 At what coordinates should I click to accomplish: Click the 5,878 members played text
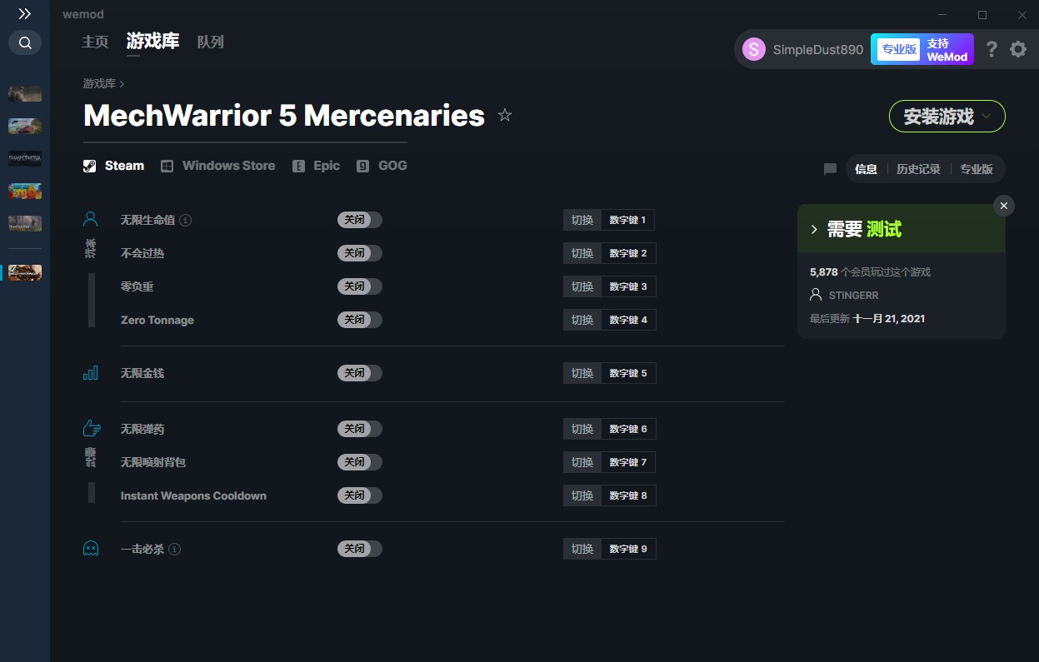pyautogui.click(x=870, y=272)
